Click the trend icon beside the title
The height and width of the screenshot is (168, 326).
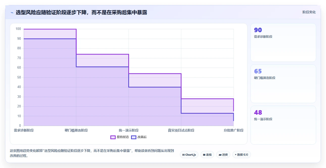(x=12, y=12)
